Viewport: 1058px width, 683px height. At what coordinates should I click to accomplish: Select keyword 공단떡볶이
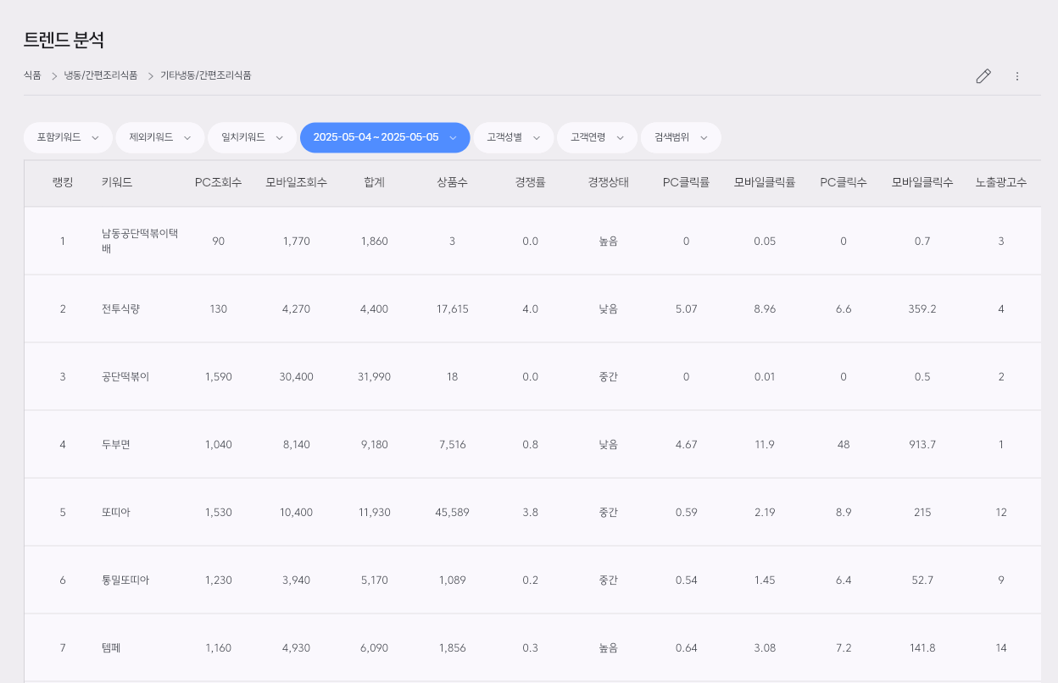(x=125, y=377)
